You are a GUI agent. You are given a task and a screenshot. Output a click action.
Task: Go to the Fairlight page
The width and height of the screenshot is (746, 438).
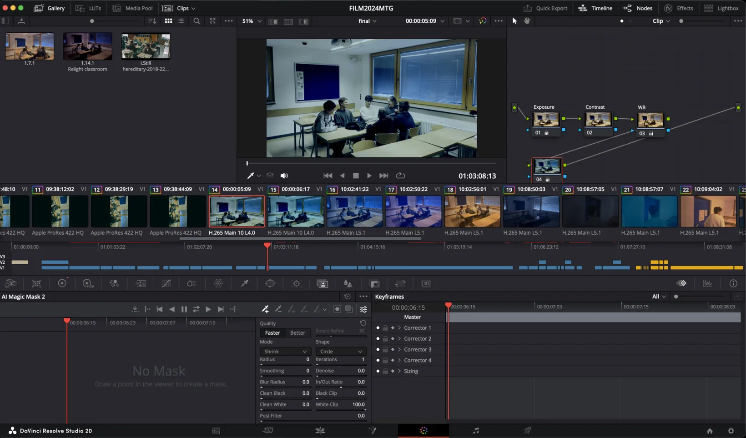click(x=476, y=430)
